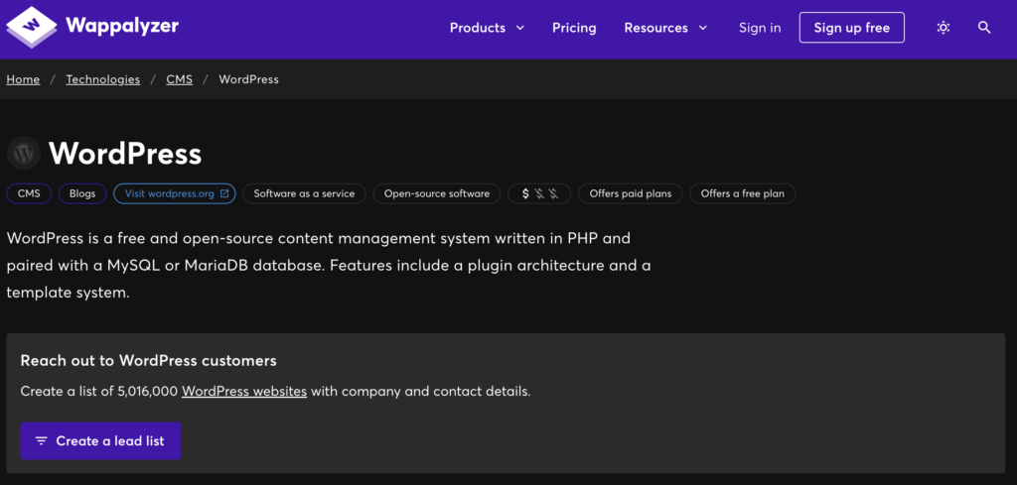Open the Pricing page
1017x485 pixels.
(x=574, y=28)
